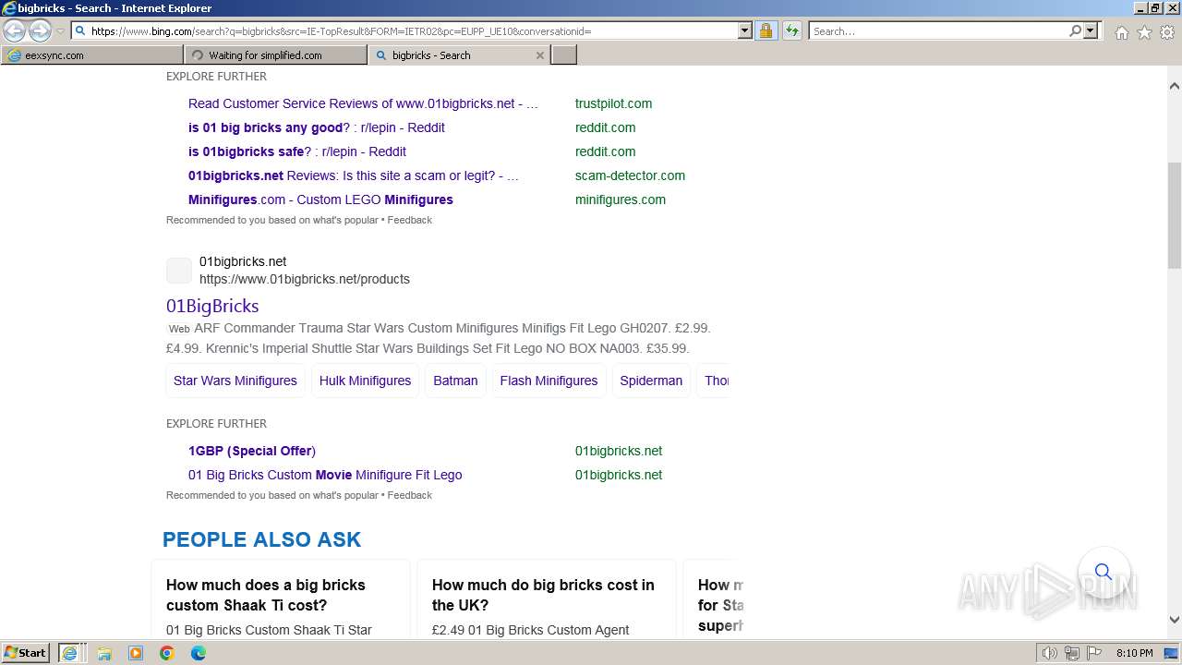Select Star Wars Minifigures chip
The width and height of the screenshot is (1182, 665).
click(x=235, y=381)
